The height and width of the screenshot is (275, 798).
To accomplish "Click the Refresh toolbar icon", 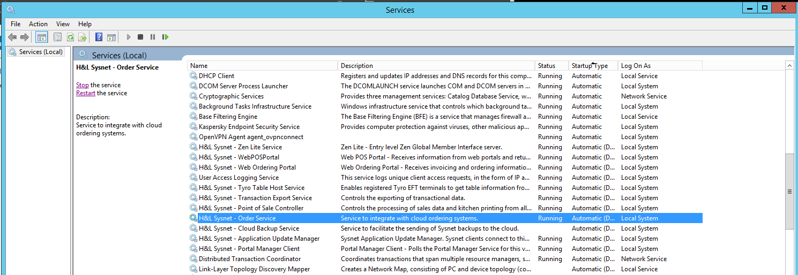I will coord(70,37).
